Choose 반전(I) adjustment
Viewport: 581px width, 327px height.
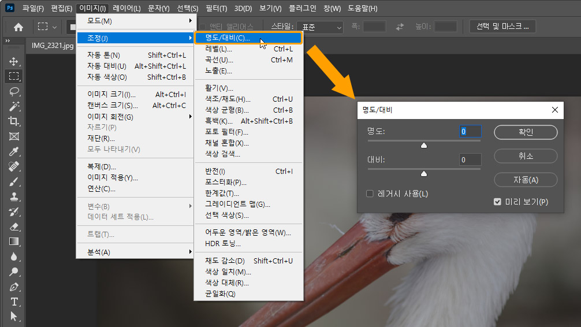click(x=249, y=171)
